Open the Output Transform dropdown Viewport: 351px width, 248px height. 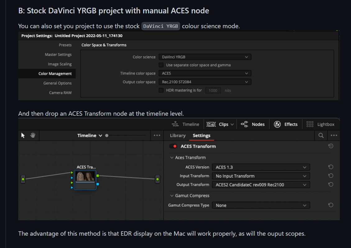click(x=261, y=184)
